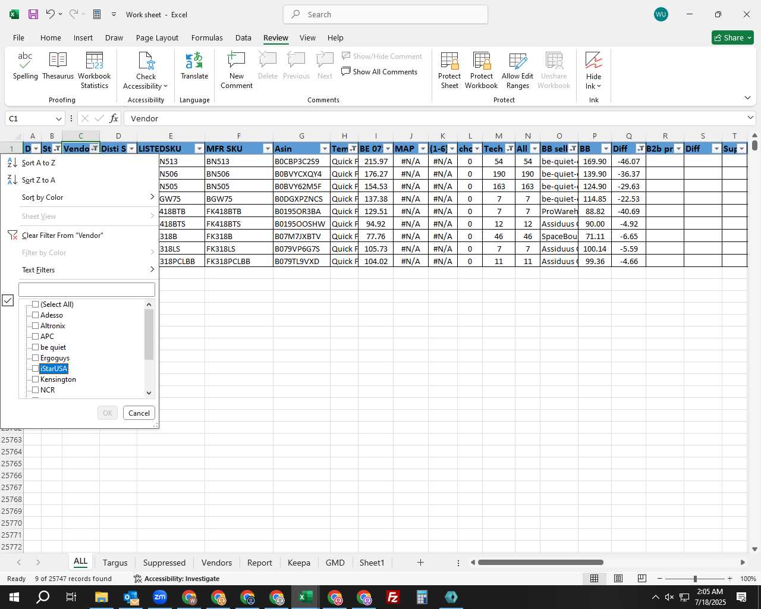Check the (Select All) filter checkbox

pyautogui.click(x=36, y=304)
